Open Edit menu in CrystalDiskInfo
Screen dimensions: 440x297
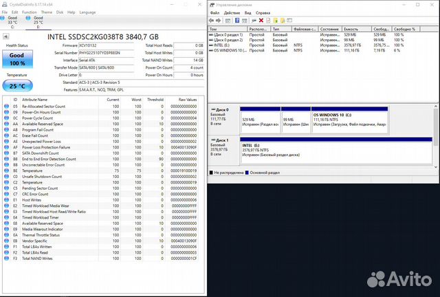pos(14,12)
